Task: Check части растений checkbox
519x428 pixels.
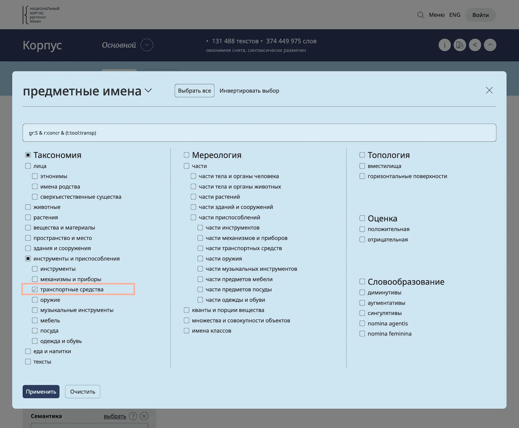Action: click(x=193, y=197)
